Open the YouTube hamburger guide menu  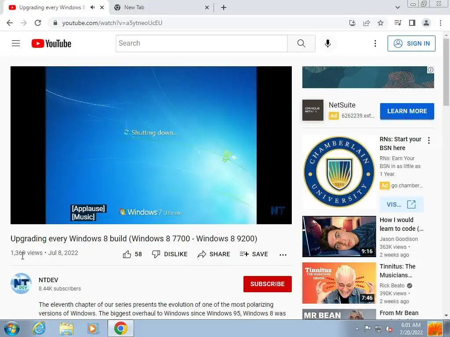tap(16, 43)
